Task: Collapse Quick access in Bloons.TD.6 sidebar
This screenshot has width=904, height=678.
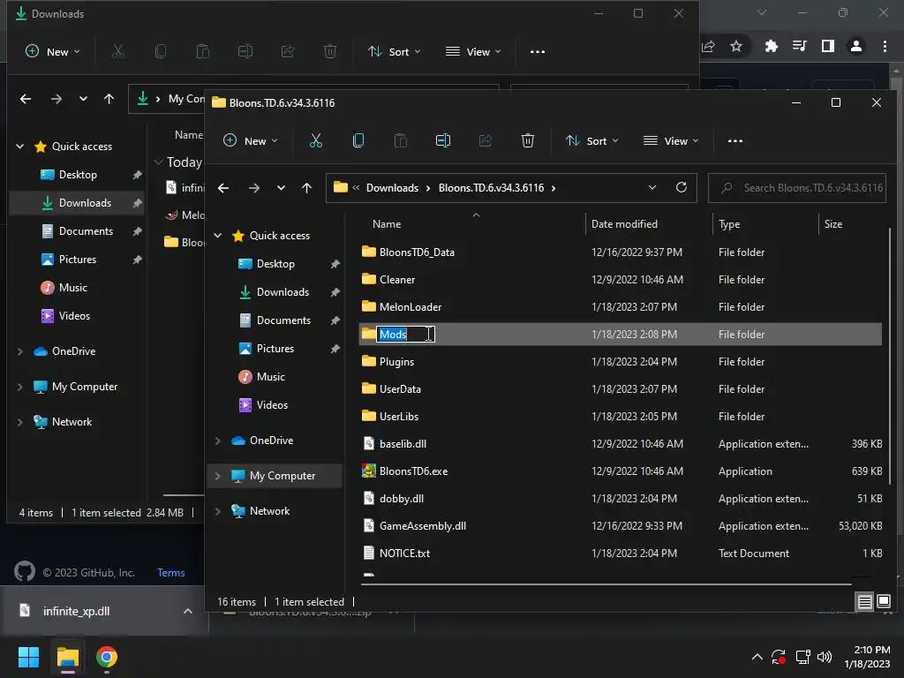Action: click(x=218, y=235)
